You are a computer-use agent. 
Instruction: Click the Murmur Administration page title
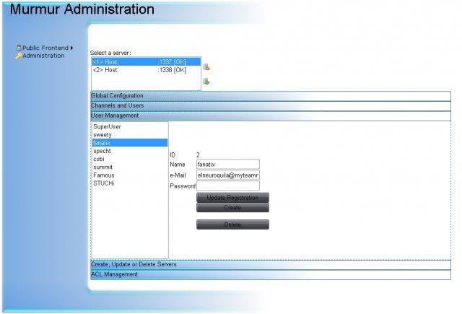(82, 9)
